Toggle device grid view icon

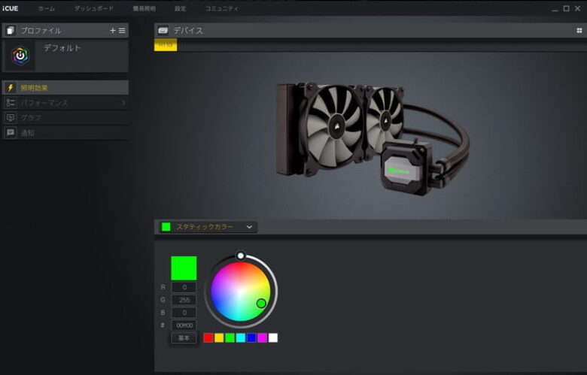pyautogui.click(x=579, y=31)
